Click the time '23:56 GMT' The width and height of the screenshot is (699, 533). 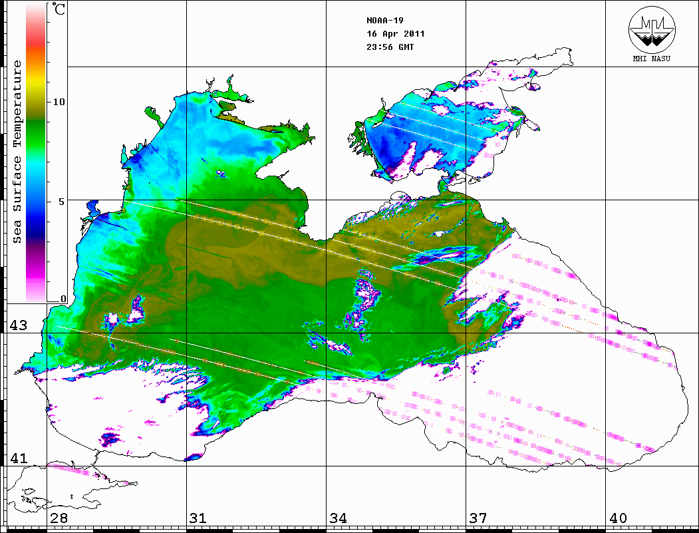click(390, 47)
